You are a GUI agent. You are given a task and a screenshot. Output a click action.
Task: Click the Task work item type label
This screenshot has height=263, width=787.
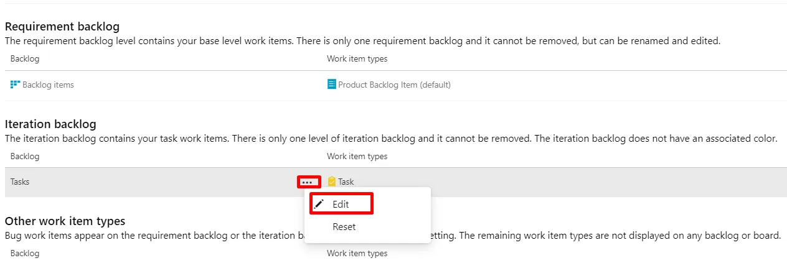tap(346, 182)
